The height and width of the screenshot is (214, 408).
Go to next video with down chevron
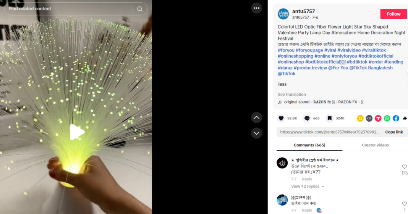[256, 133]
